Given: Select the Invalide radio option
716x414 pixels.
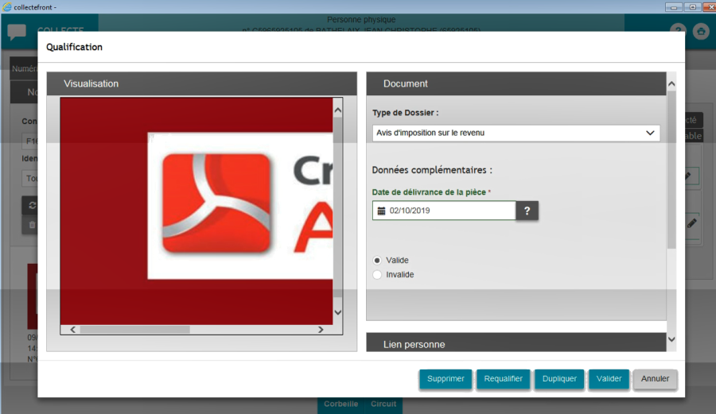Looking at the screenshot, I should click(377, 274).
